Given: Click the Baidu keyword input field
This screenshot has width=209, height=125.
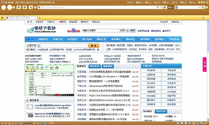Looking at the screenshot, I should (101, 30).
